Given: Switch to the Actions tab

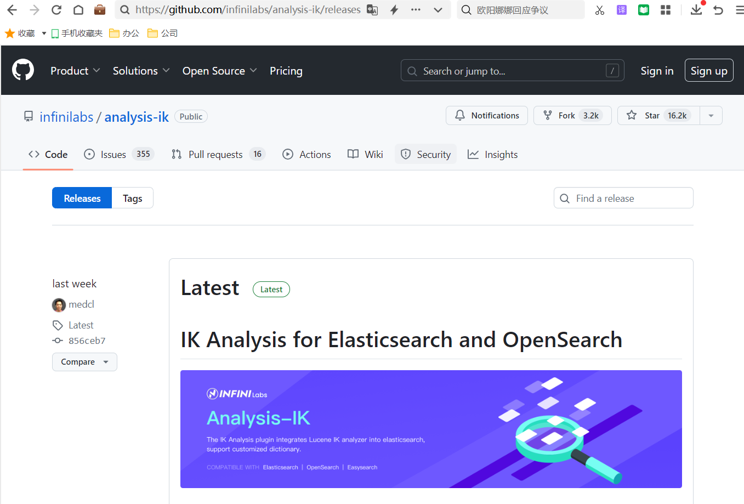Looking at the screenshot, I should pyautogui.click(x=306, y=155).
